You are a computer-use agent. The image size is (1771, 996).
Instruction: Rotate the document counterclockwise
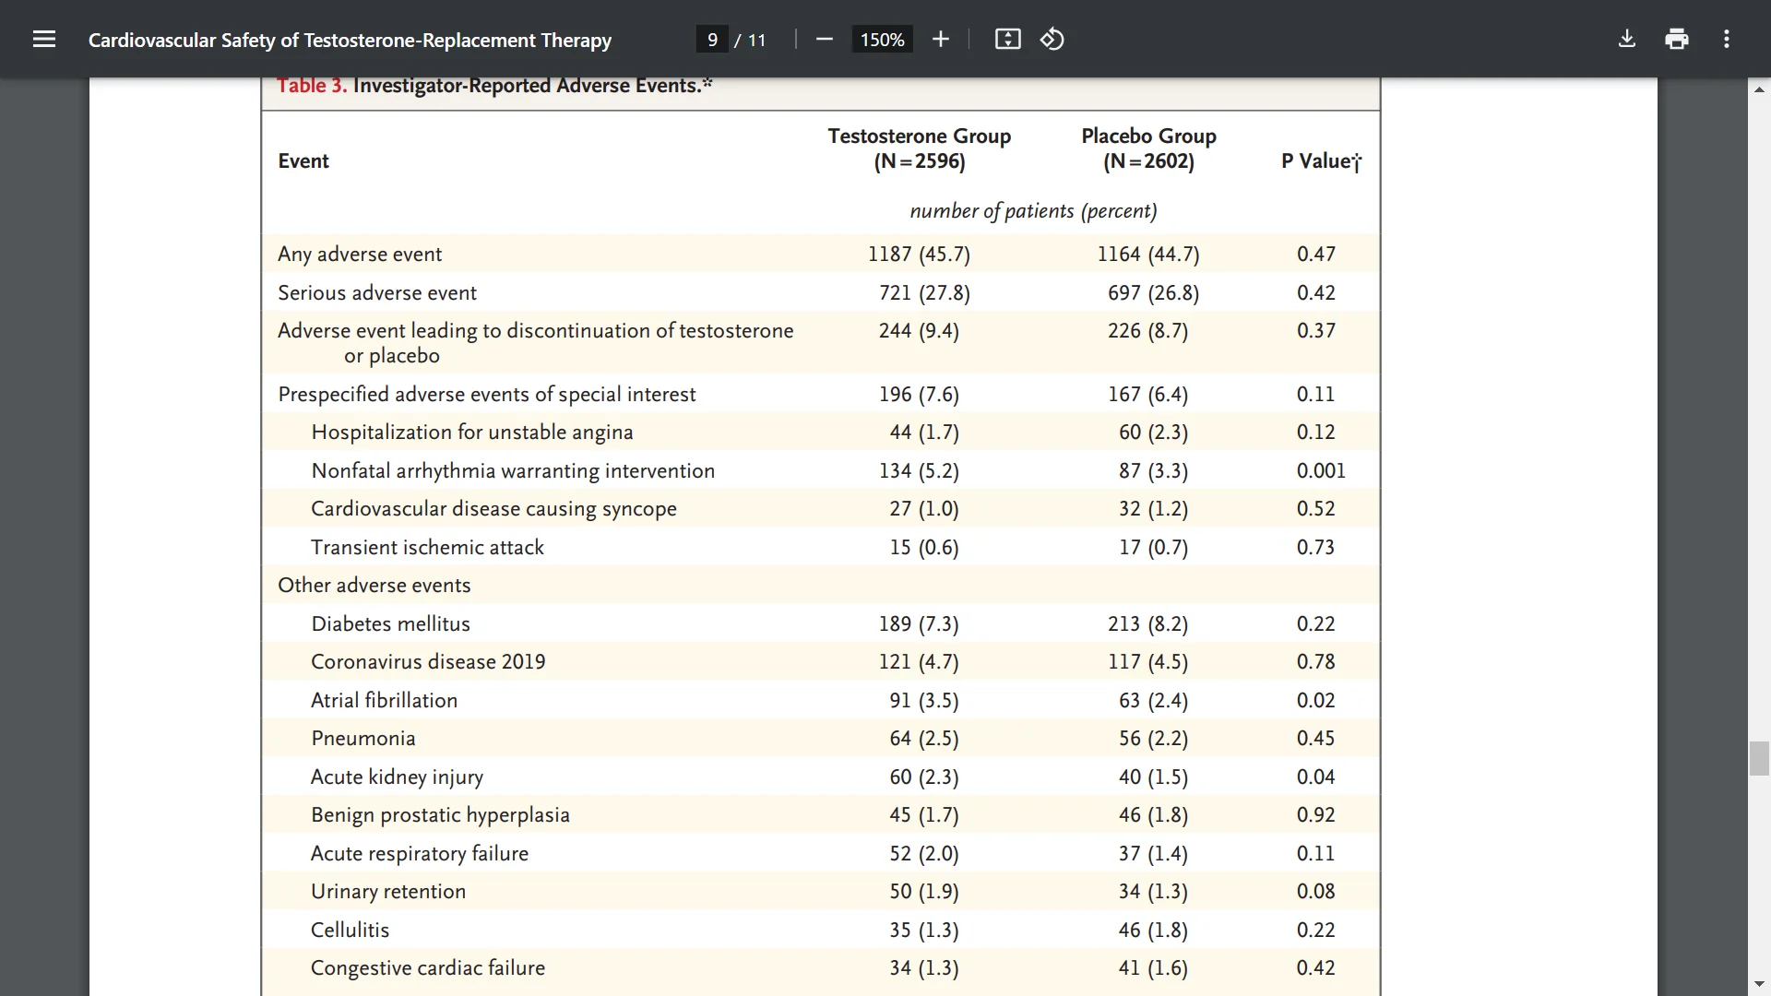pos(1052,39)
